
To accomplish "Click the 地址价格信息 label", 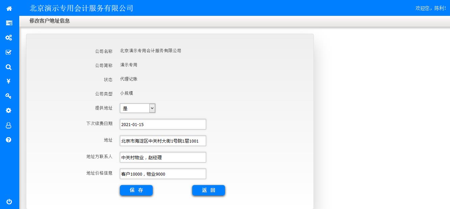I will pyautogui.click(x=99, y=173).
